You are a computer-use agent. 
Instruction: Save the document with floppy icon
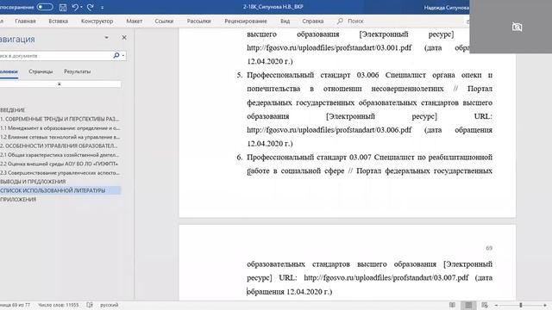click(63, 7)
